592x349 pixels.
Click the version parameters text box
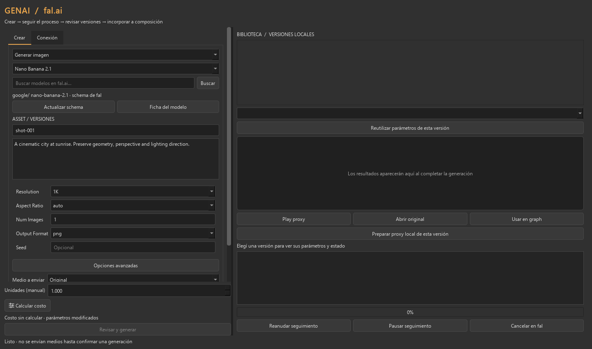(x=410, y=278)
